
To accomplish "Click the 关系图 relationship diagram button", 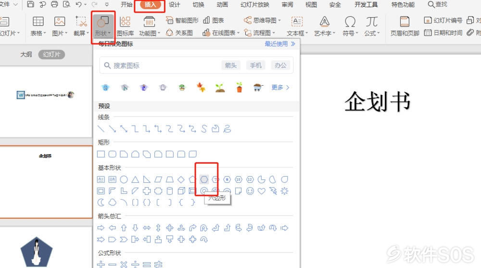I will pos(179,33).
